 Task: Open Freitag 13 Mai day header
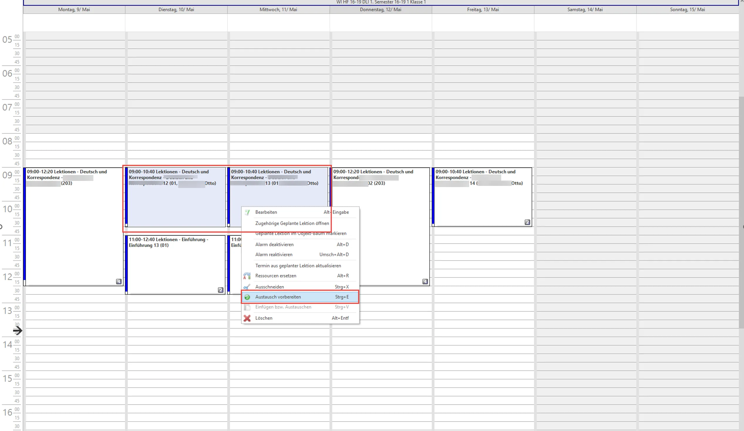pyautogui.click(x=483, y=10)
